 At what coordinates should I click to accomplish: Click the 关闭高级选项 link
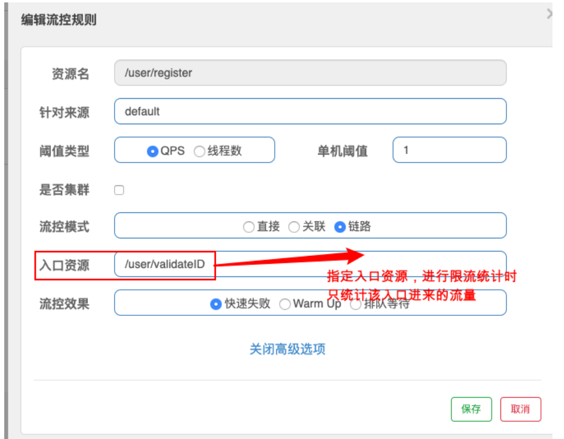[x=287, y=349]
